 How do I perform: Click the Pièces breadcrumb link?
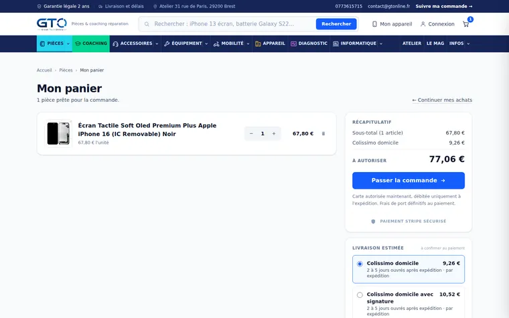click(66, 70)
